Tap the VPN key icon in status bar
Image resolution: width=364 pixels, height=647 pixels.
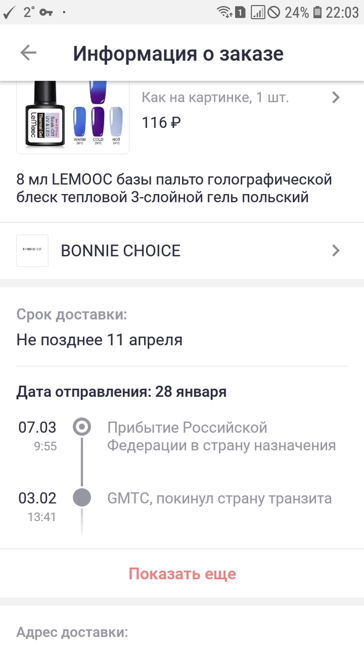(46, 12)
